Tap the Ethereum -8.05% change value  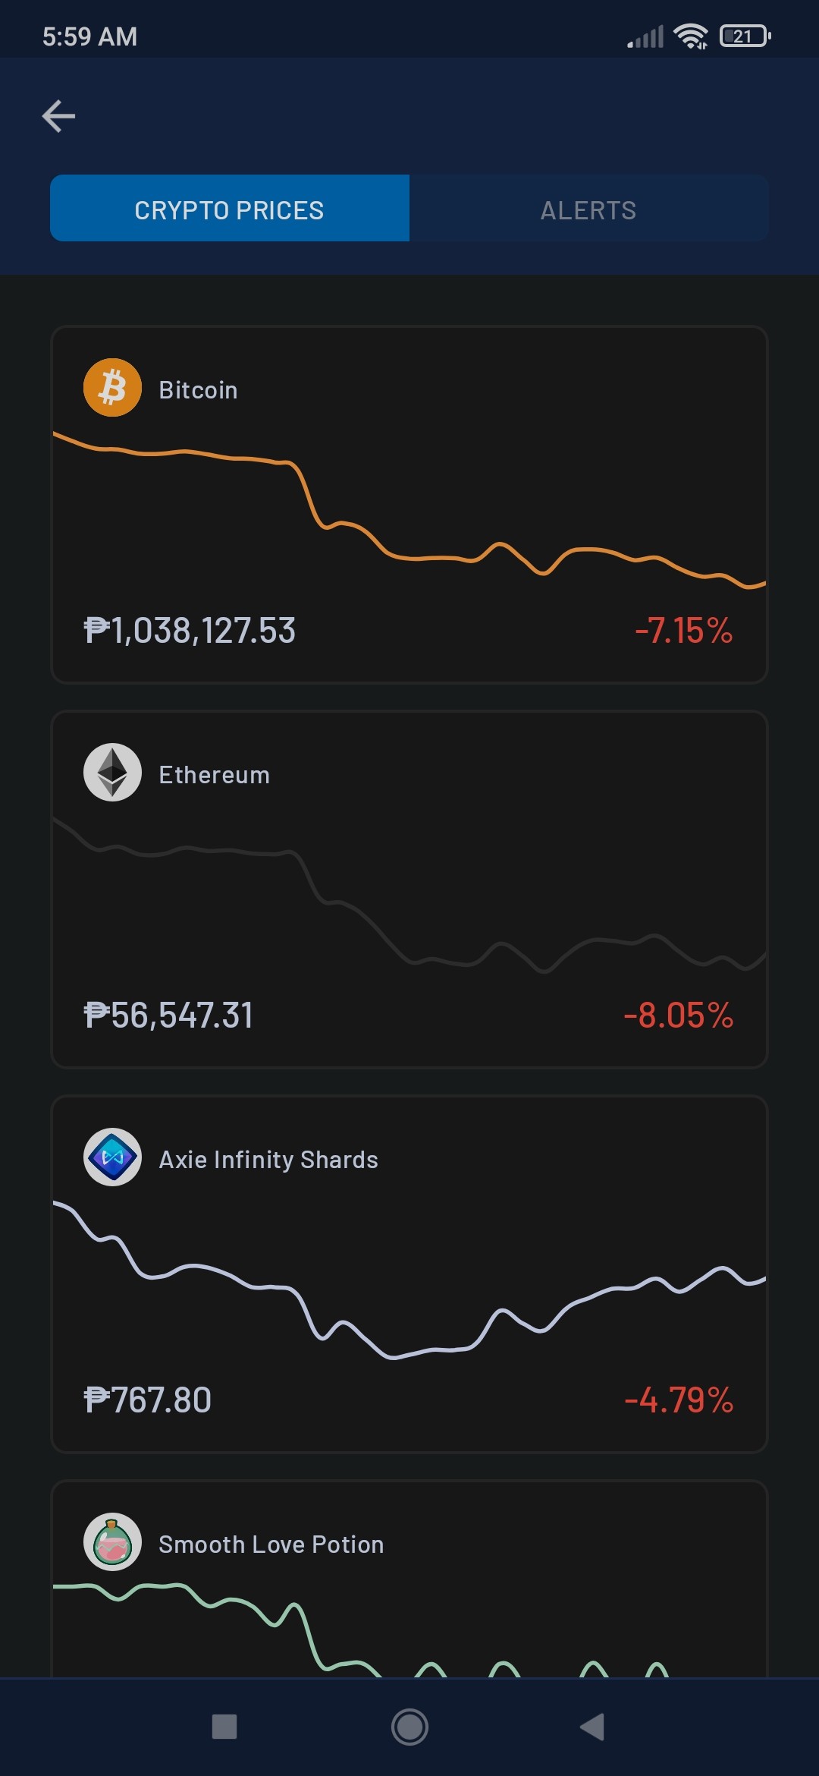(x=679, y=1016)
